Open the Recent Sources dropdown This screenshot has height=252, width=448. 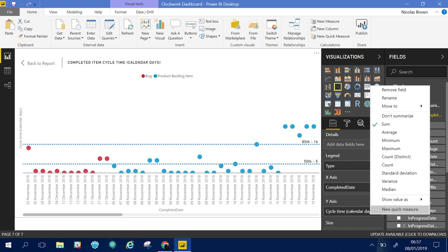pyautogui.click(x=75, y=30)
